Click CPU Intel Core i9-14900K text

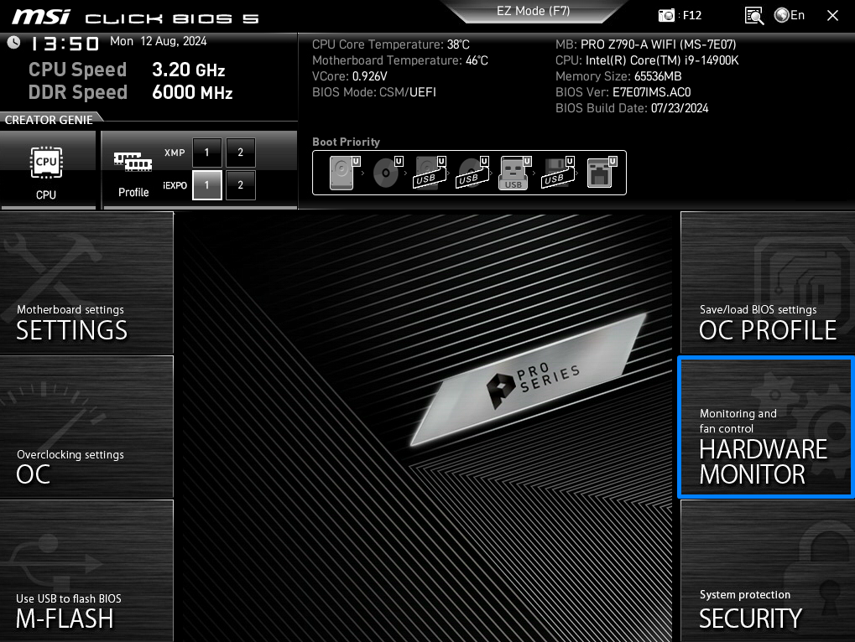click(x=647, y=60)
